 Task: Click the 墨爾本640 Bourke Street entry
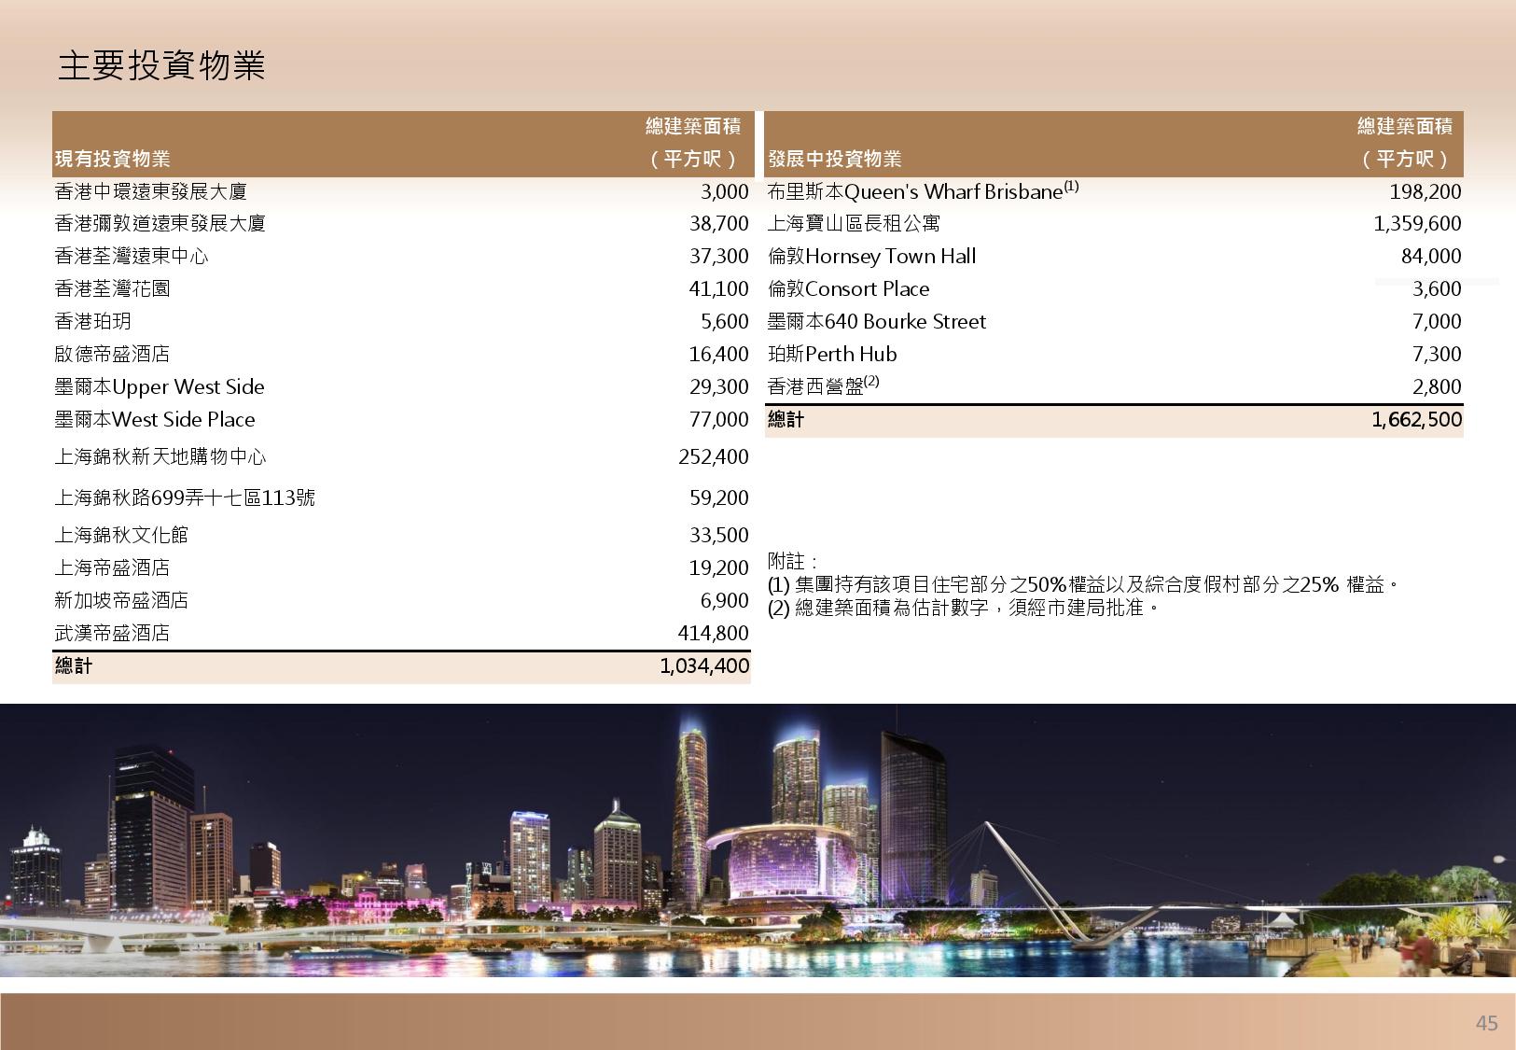tap(876, 322)
